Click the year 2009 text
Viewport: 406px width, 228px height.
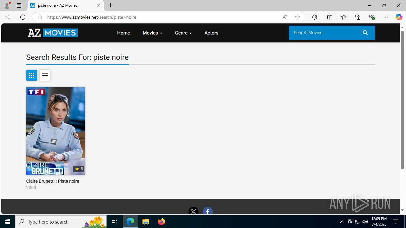[31, 187]
